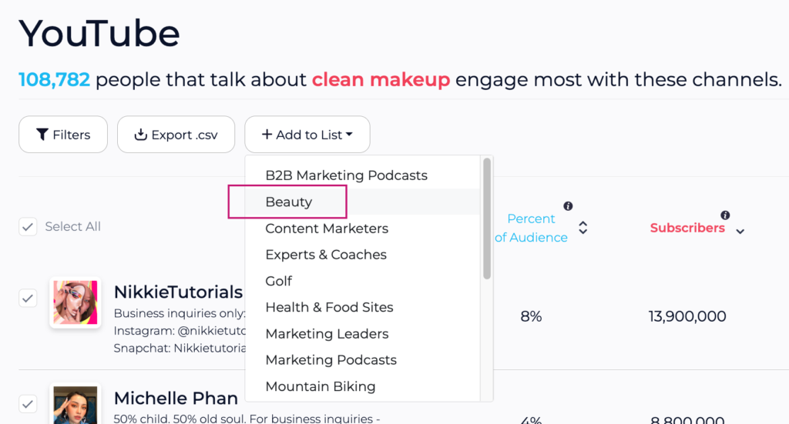Toggle Subscribers sort chevron
Screen dimensions: 789x424
[740, 232]
